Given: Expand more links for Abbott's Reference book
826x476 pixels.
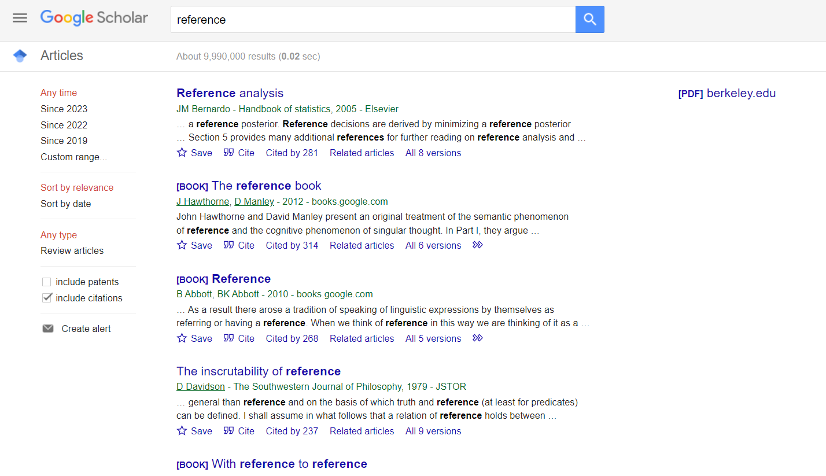Looking at the screenshot, I should click(477, 338).
